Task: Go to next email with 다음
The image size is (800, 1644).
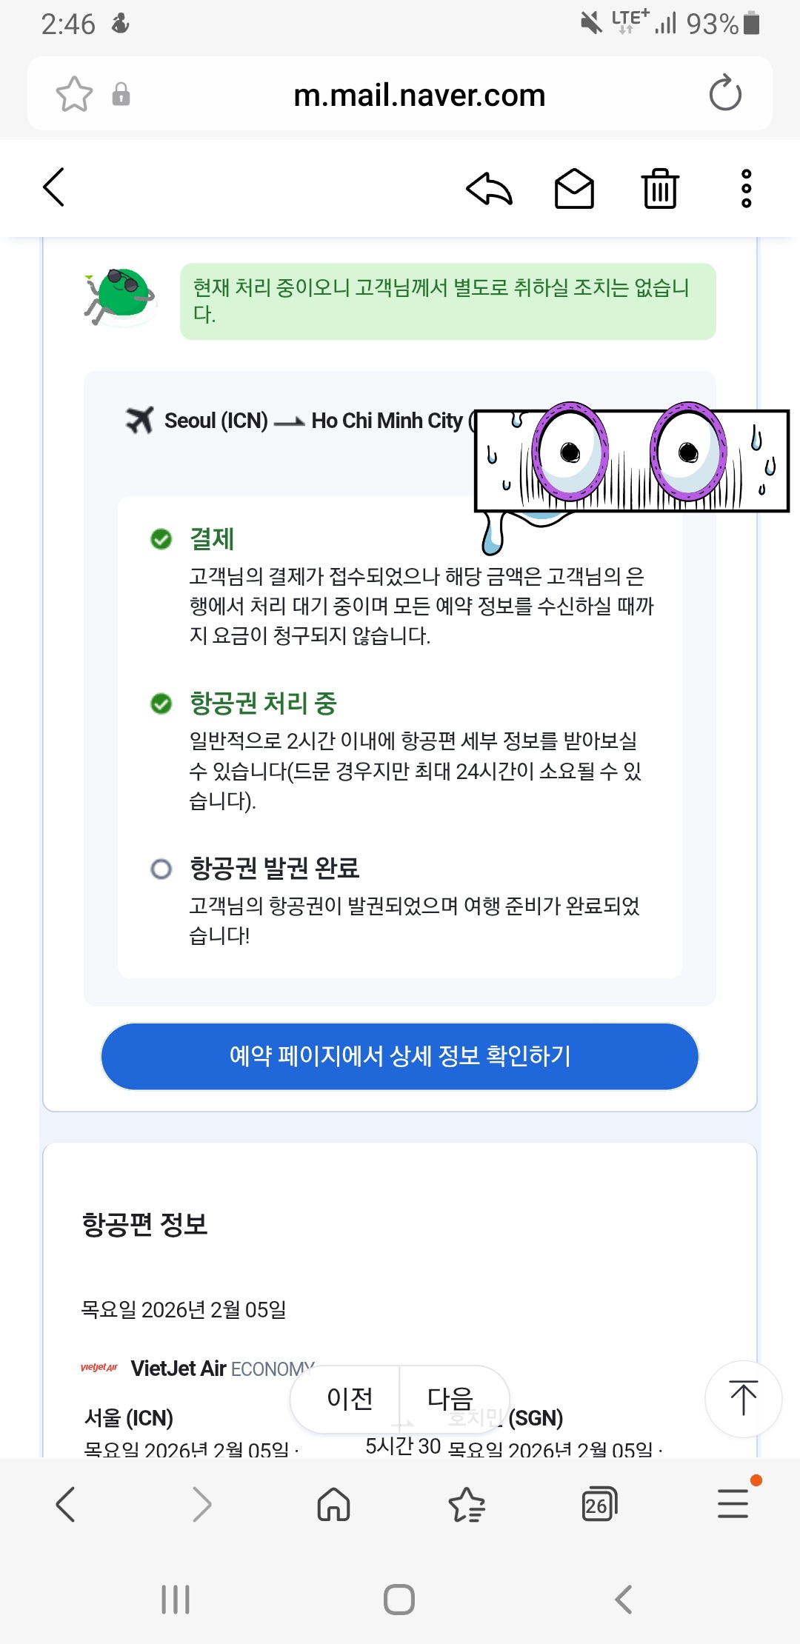Action: point(450,1398)
